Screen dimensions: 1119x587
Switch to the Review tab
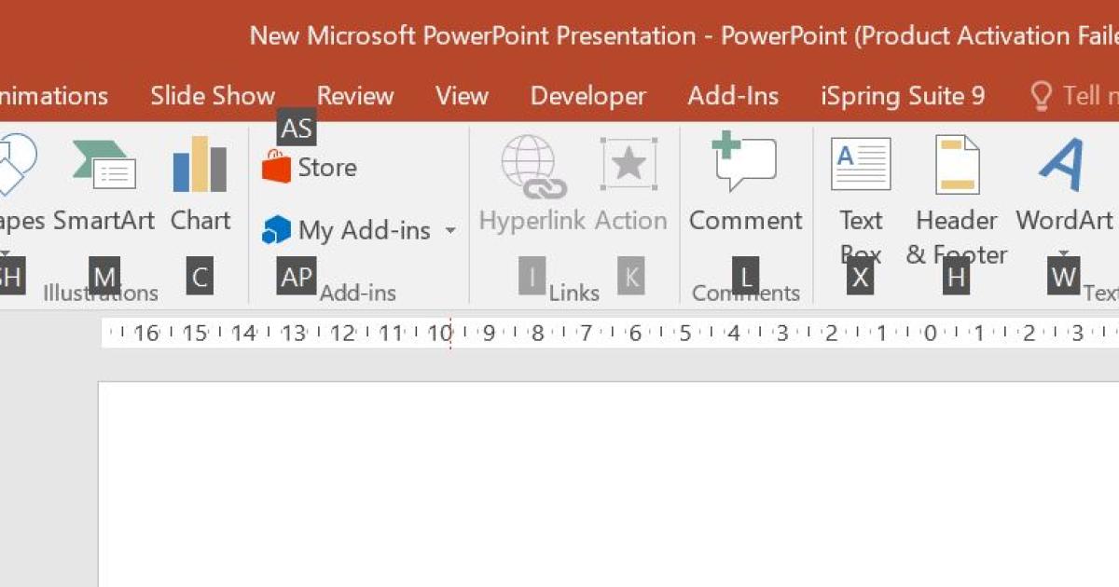pos(355,96)
